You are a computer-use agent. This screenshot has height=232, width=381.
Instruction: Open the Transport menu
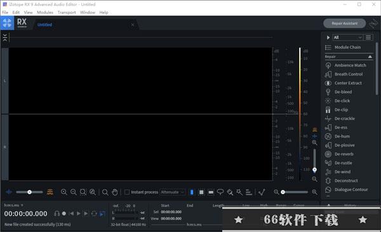click(x=67, y=13)
